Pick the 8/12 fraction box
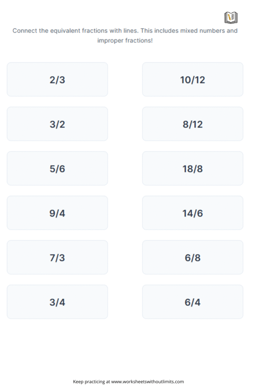Screen dimensions: 257x385 tap(193, 124)
